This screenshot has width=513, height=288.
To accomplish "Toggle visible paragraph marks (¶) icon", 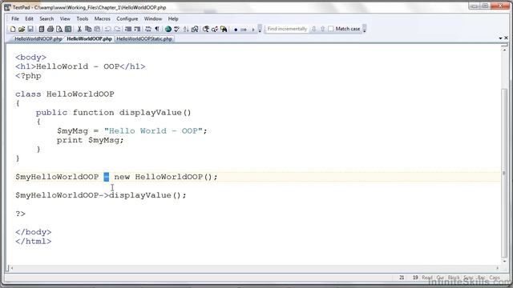I will 157,29.
